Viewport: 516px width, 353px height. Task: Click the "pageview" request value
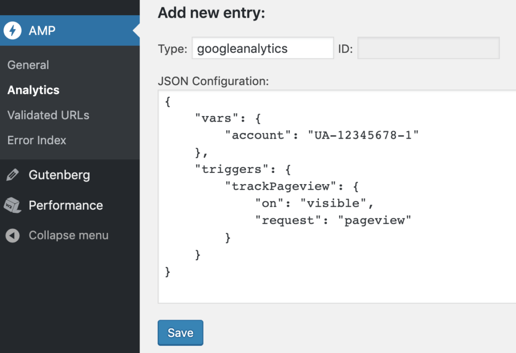tap(374, 220)
